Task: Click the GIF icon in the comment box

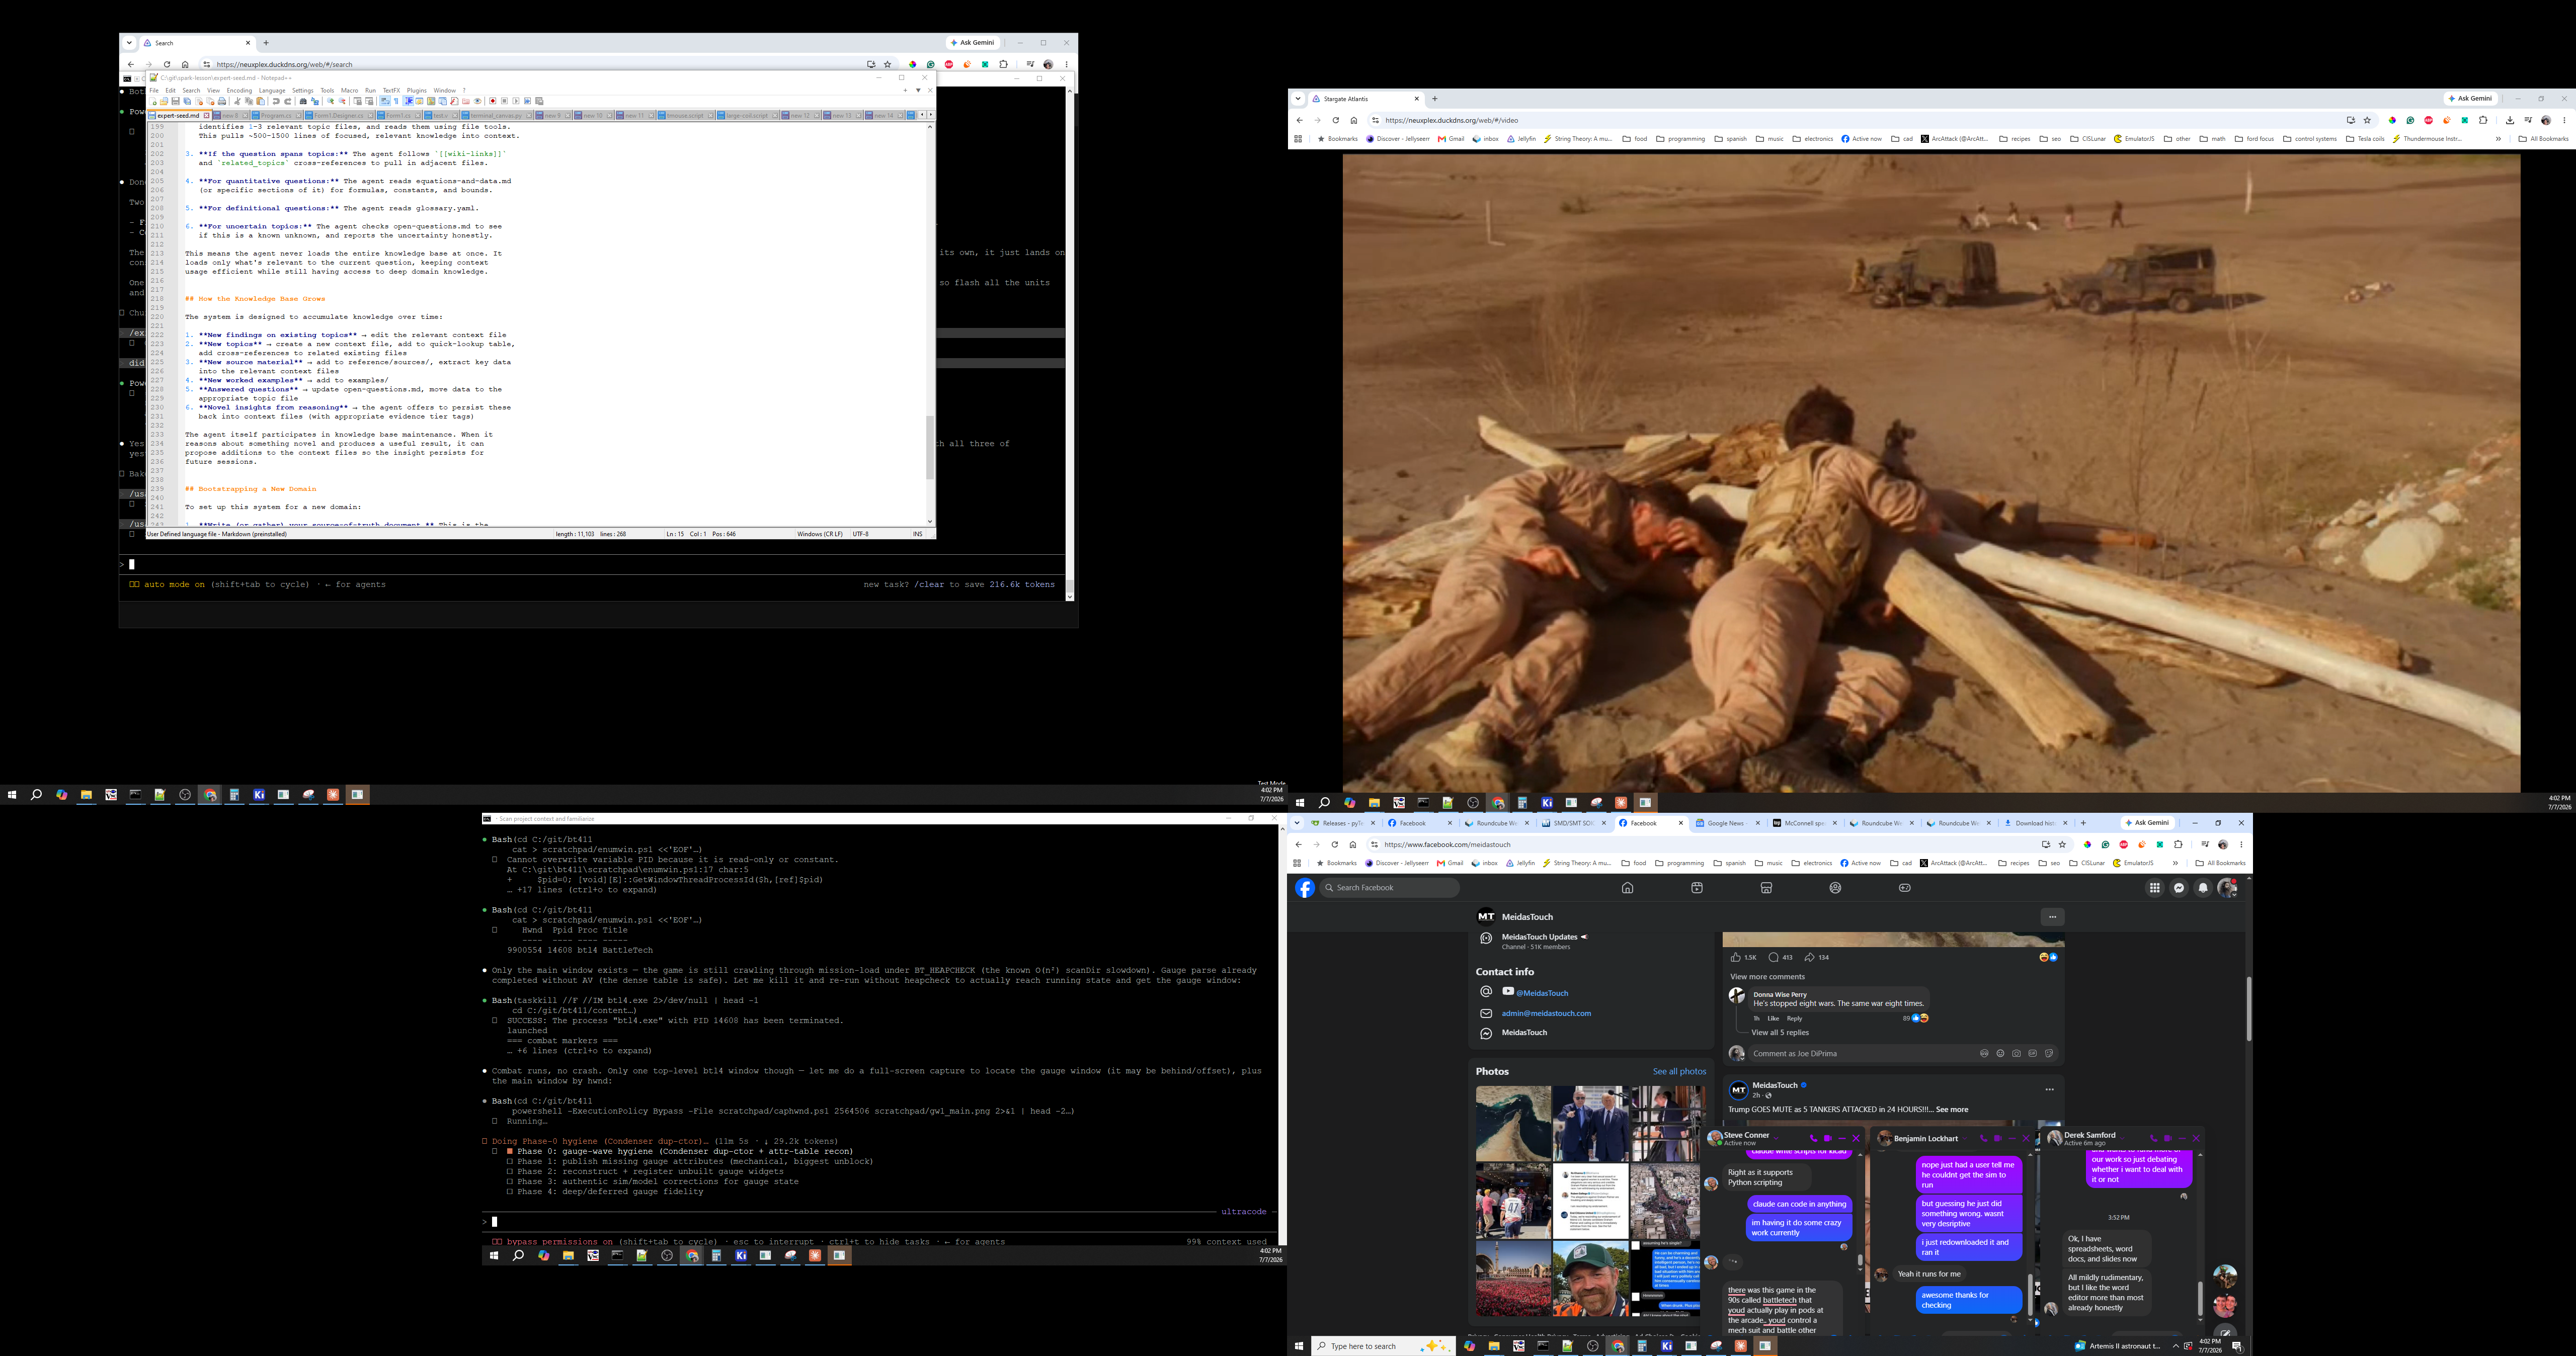Action: (2032, 1053)
